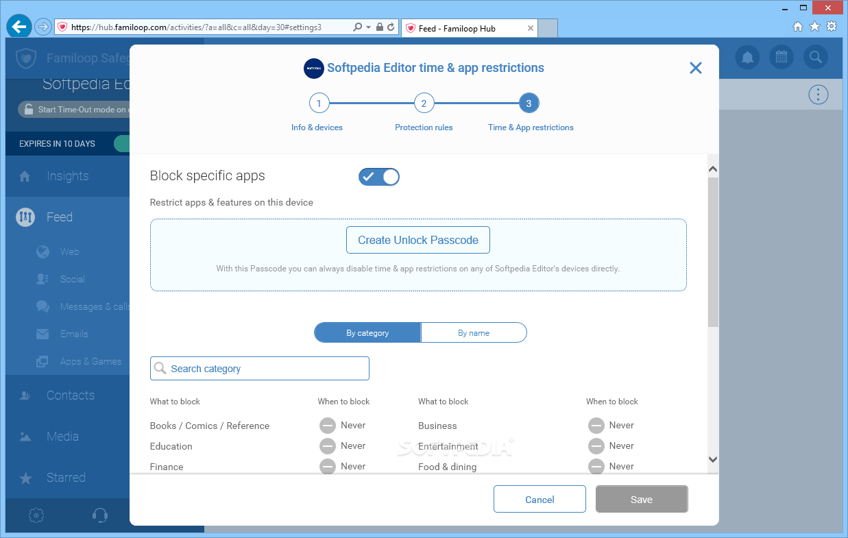Go to step 1 Info & devices
This screenshot has height=538, width=848.
[318, 103]
